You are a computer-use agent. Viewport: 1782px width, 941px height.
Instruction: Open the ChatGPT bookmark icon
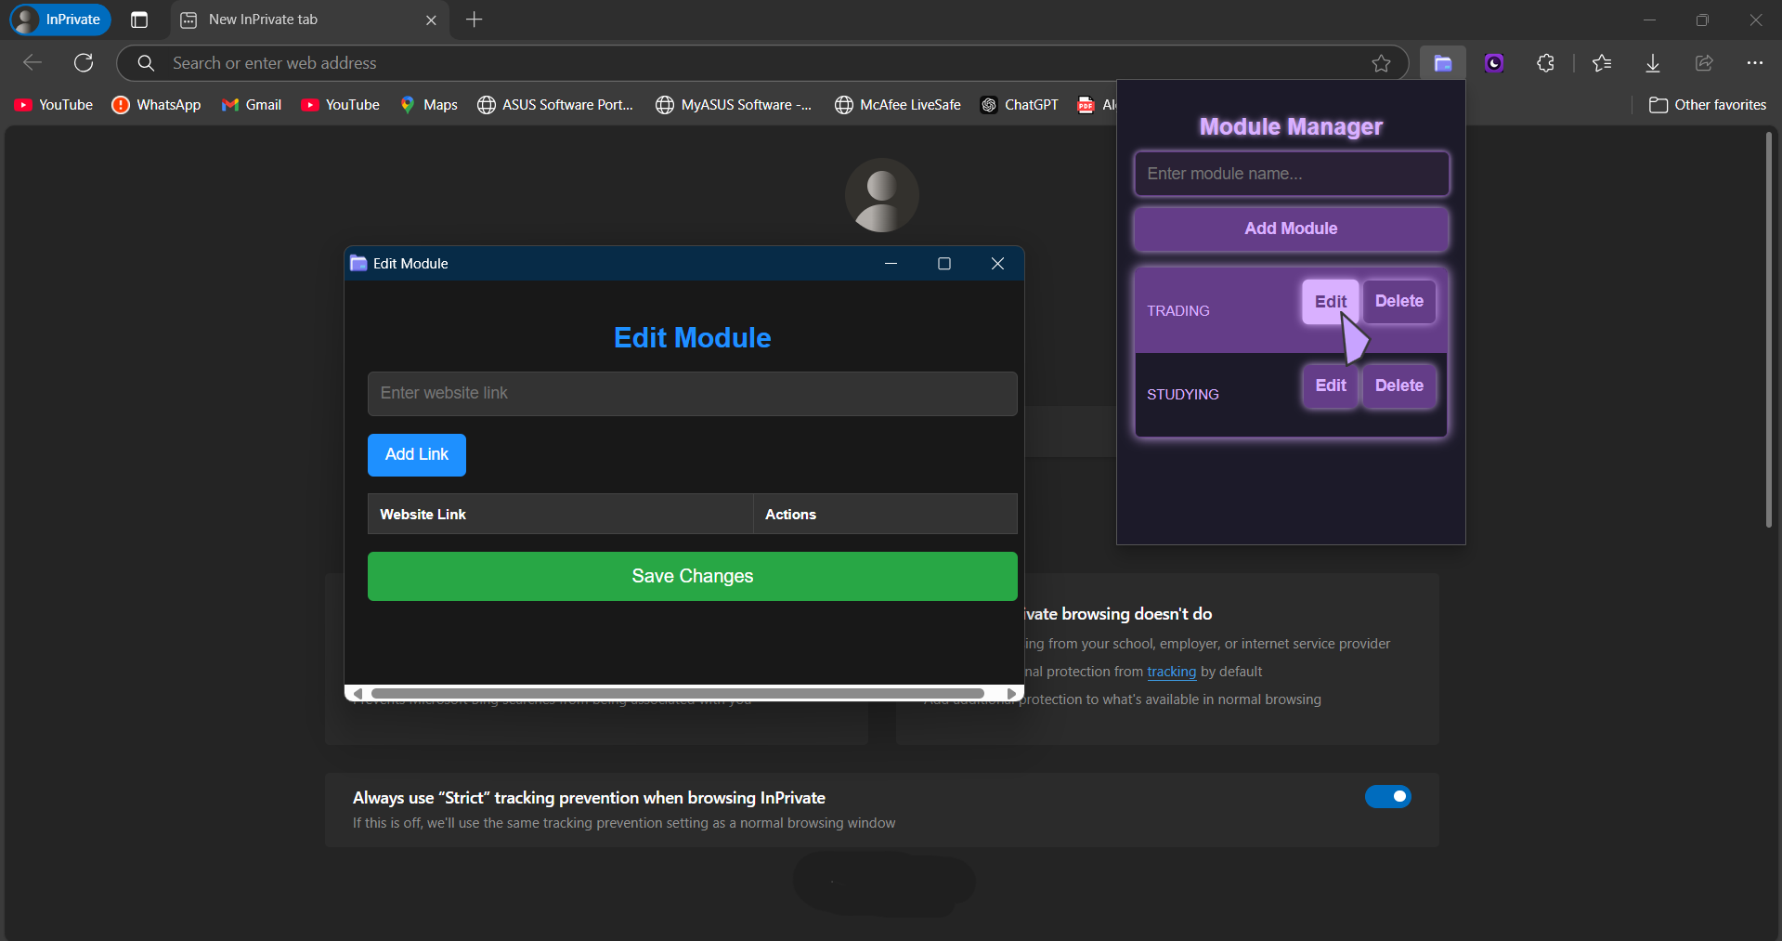tap(989, 105)
